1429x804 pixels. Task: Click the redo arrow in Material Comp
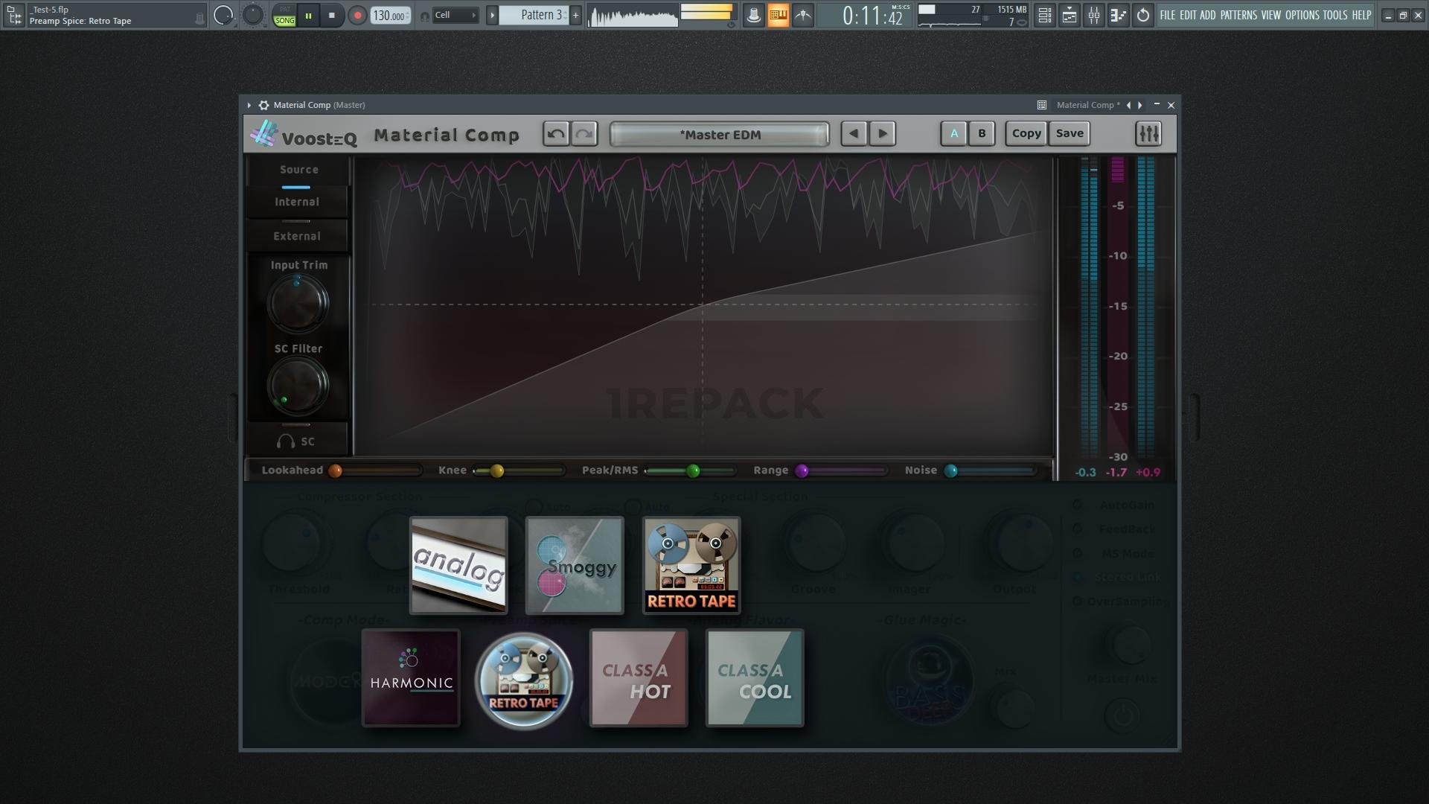(x=585, y=134)
